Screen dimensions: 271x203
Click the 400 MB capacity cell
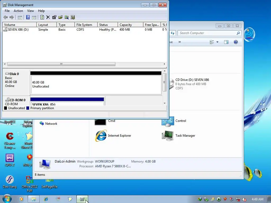click(x=125, y=30)
